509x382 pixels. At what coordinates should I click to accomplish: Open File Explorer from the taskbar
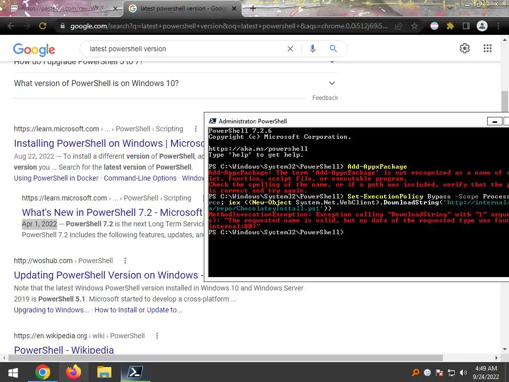coord(104,373)
